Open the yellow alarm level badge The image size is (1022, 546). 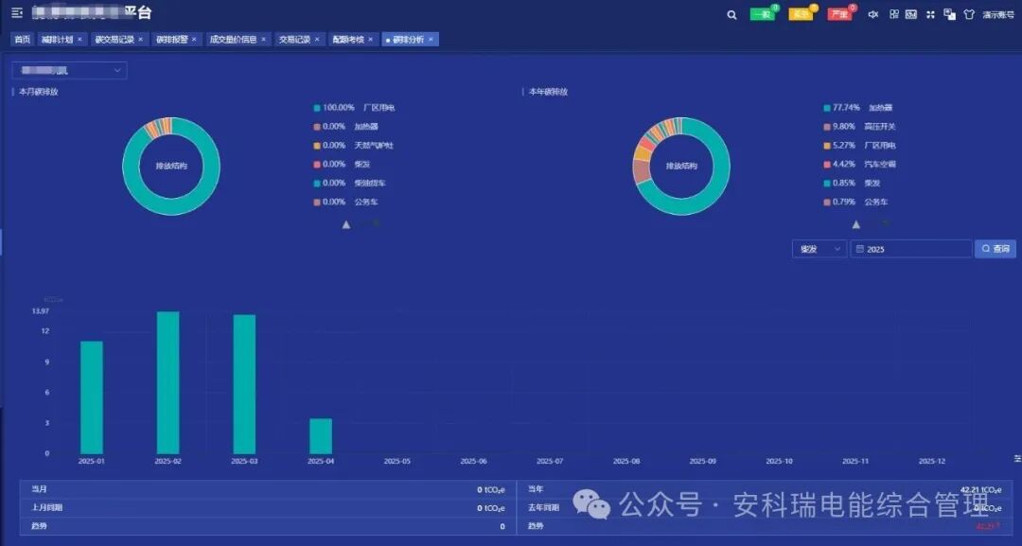[x=801, y=14]
